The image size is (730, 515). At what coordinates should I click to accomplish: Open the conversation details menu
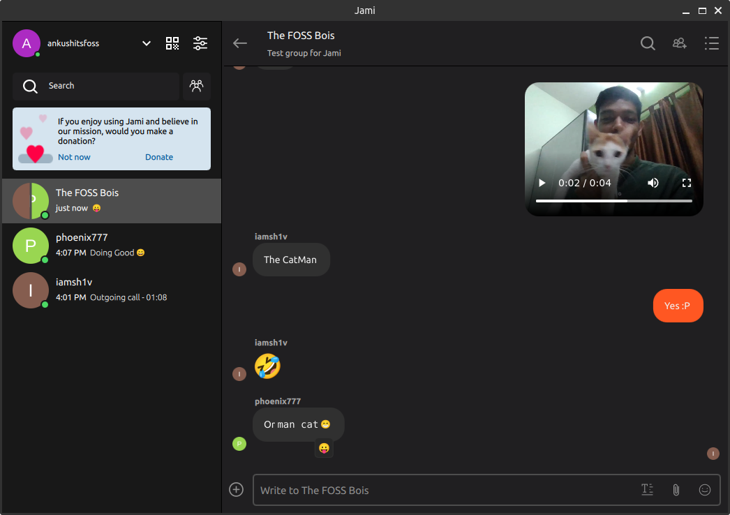pos(712,43)
